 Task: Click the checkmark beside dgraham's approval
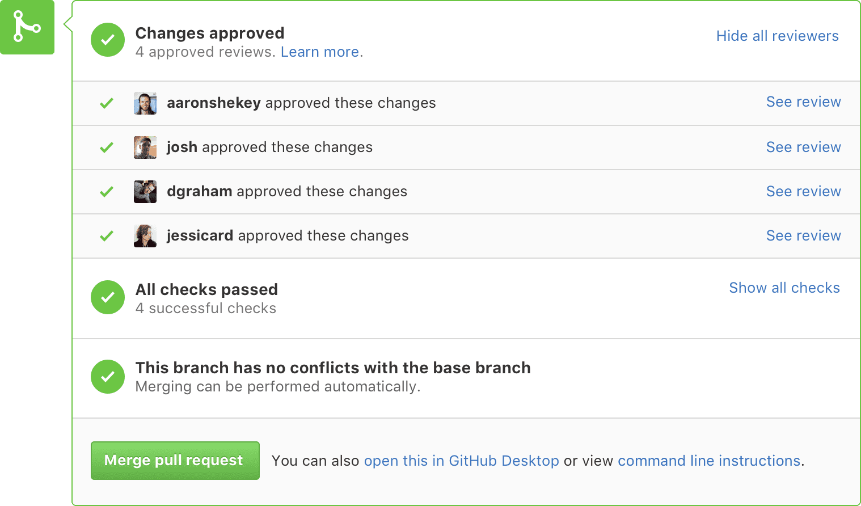[106, 192]
